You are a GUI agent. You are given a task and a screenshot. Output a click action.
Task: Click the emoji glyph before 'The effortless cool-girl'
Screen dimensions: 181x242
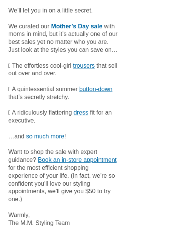click(9, 66)
